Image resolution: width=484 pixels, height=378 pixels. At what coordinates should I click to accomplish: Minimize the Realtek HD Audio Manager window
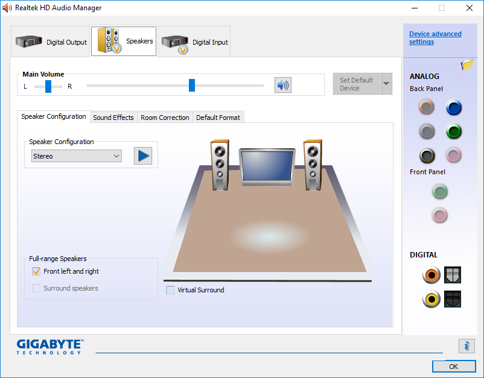pos(415,8)
